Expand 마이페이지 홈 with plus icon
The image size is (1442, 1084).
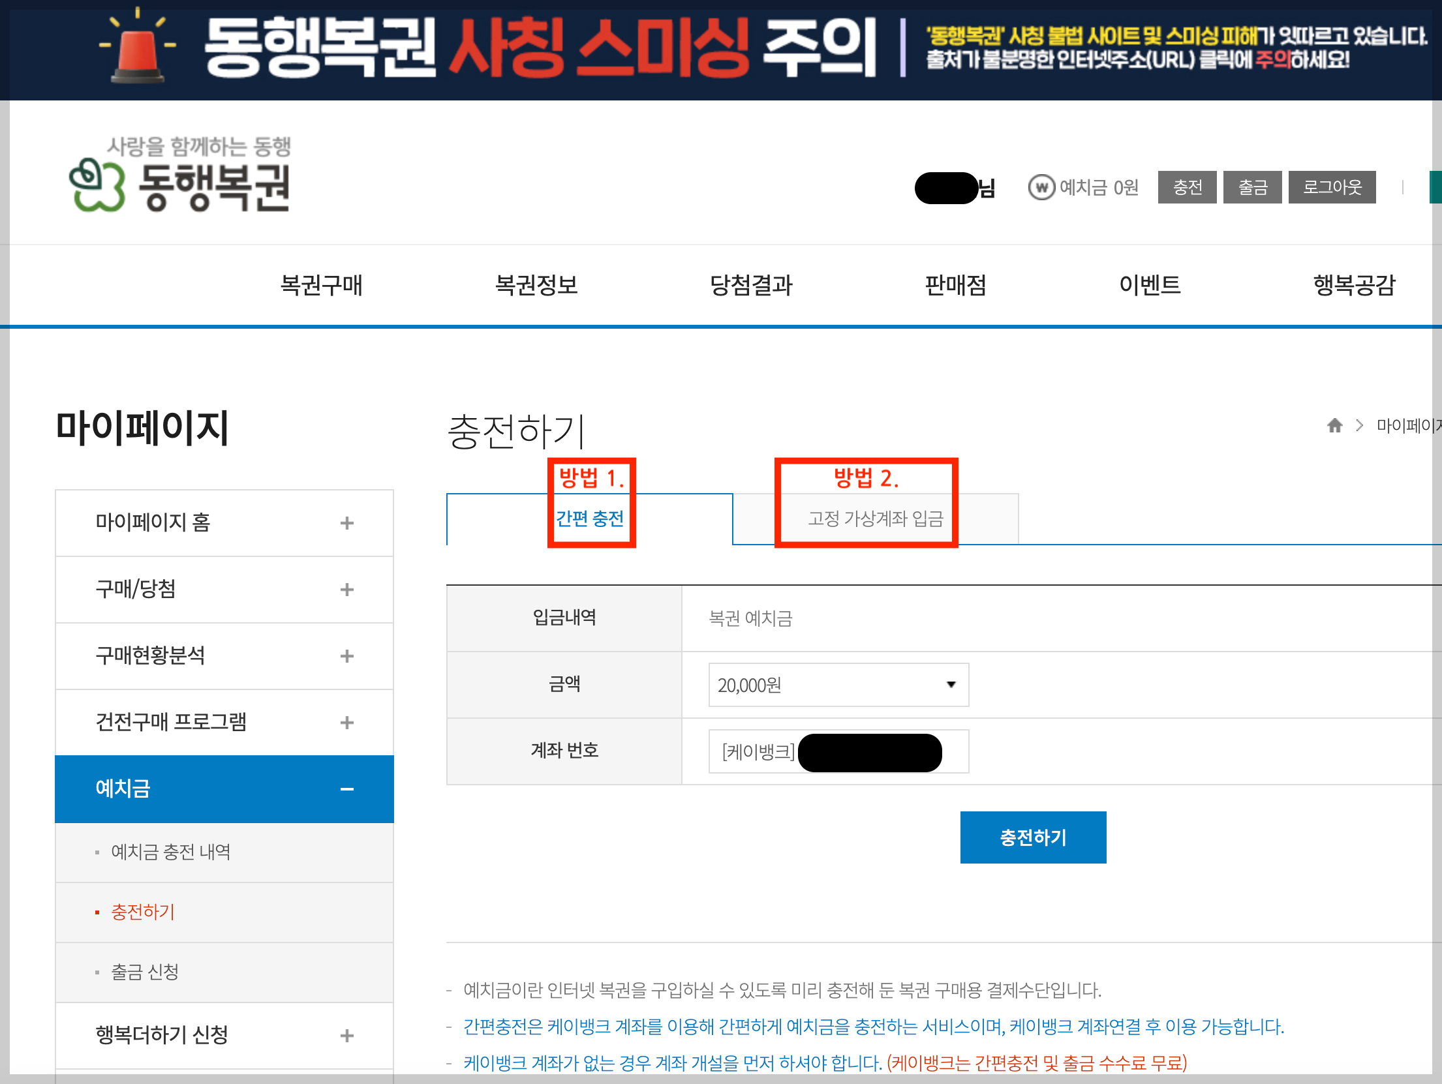pos(346,523)
